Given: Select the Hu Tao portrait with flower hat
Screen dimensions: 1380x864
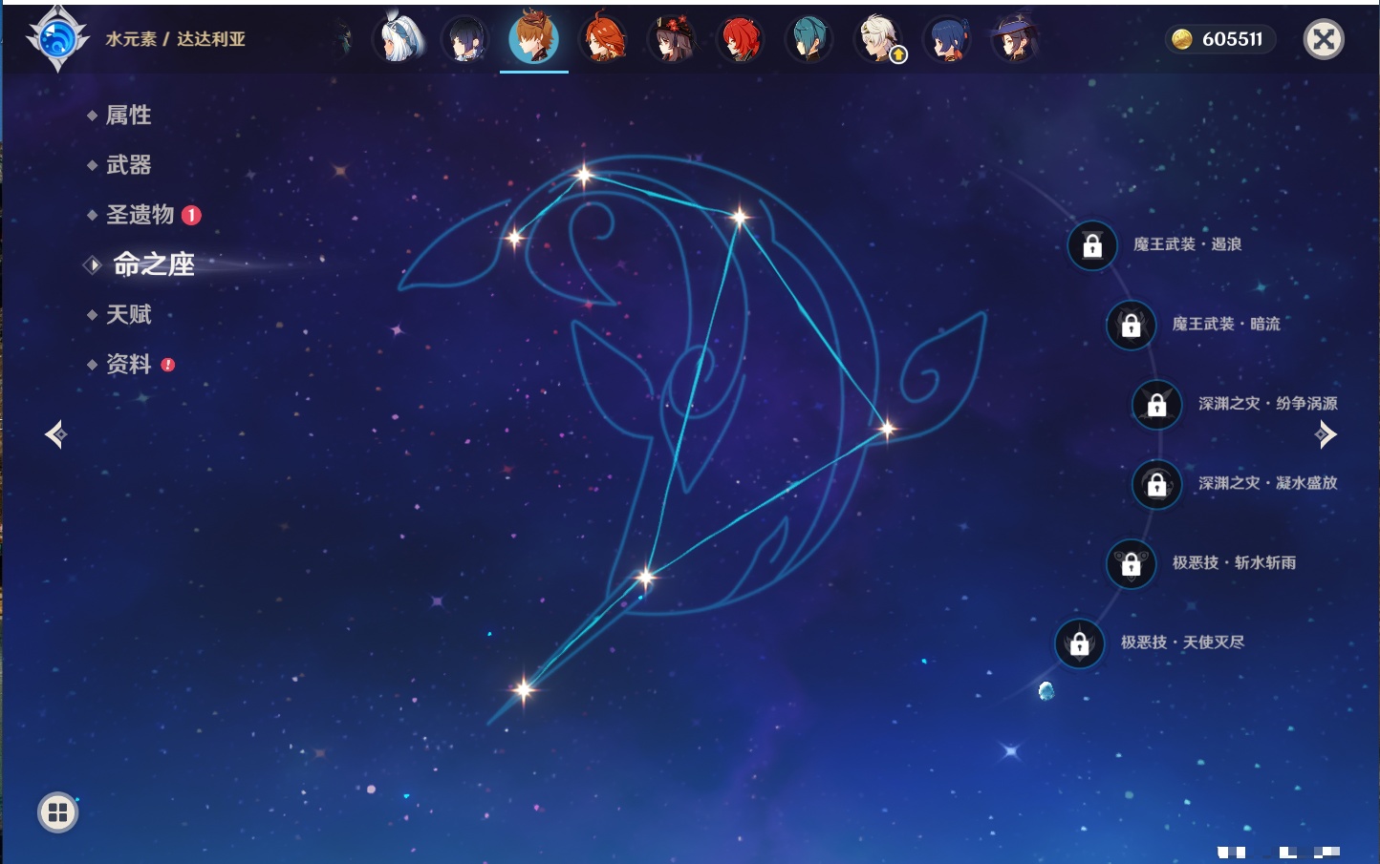Looking at the screenshot, I should pos(672,39).
